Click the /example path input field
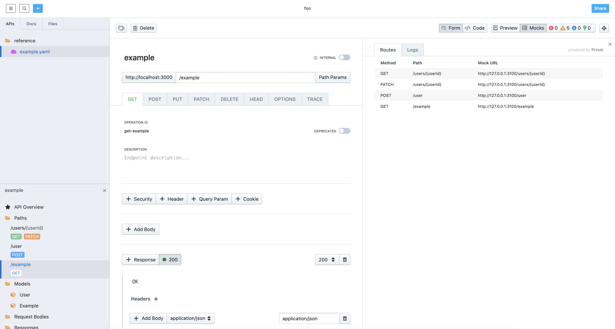The height and width of the screenshot is (329, 615). coord(245,77)
